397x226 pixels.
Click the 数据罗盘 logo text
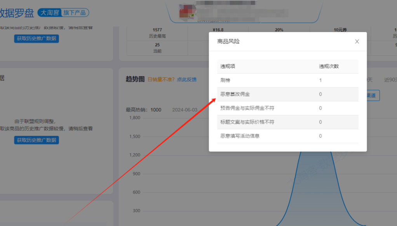[17, 13]
